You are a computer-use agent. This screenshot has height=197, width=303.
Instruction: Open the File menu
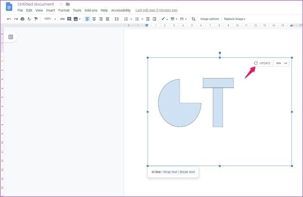click(20, 10)
